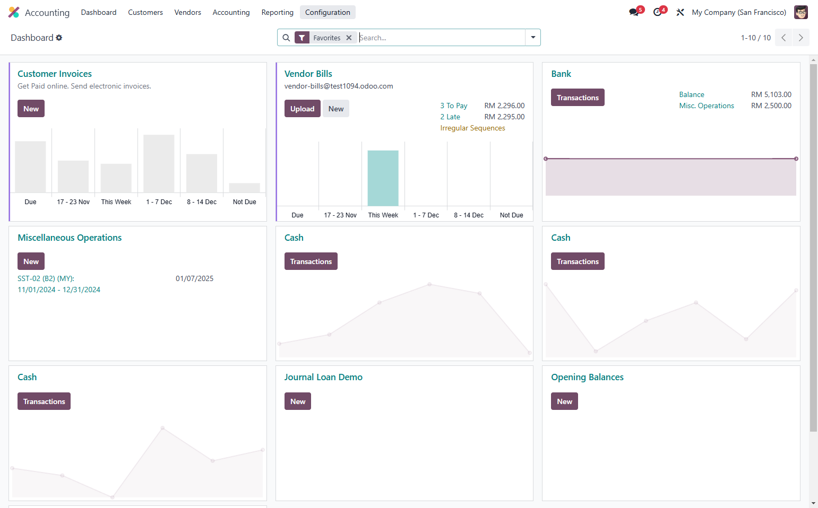The image size is (818, 508).
Task: Click the filter funnel icon
Action: click(302, 38)
